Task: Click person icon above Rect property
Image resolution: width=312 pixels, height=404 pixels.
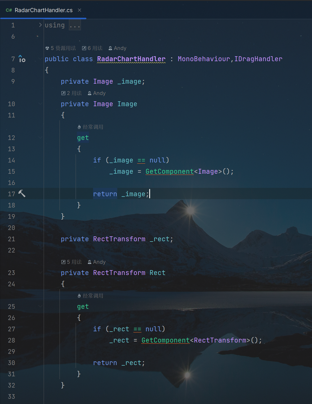Action: click(x=90, y=262)
